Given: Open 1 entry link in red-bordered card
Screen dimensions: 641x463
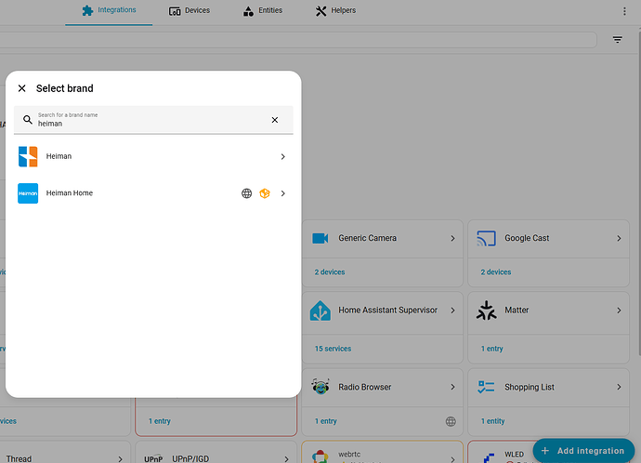Looking at the screenshot, I should coord(160,421).
